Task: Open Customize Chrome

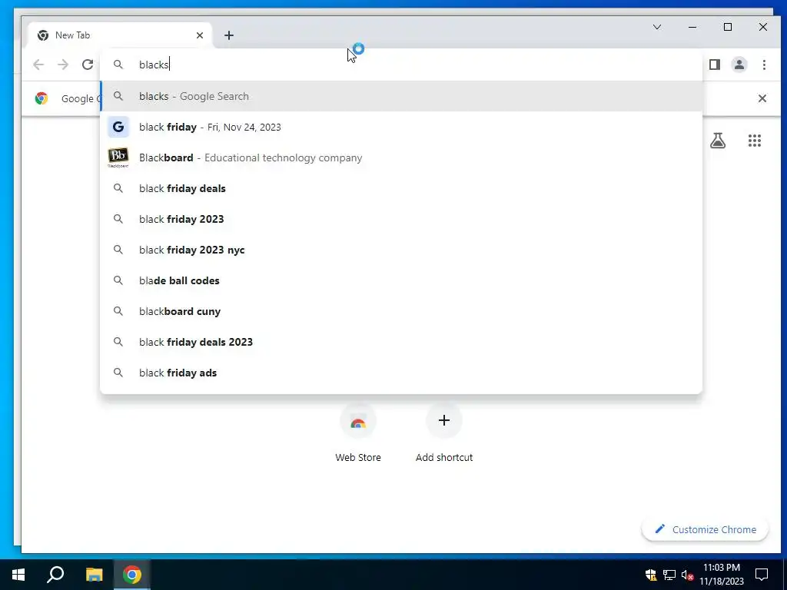Action: [x=706, y=529]
